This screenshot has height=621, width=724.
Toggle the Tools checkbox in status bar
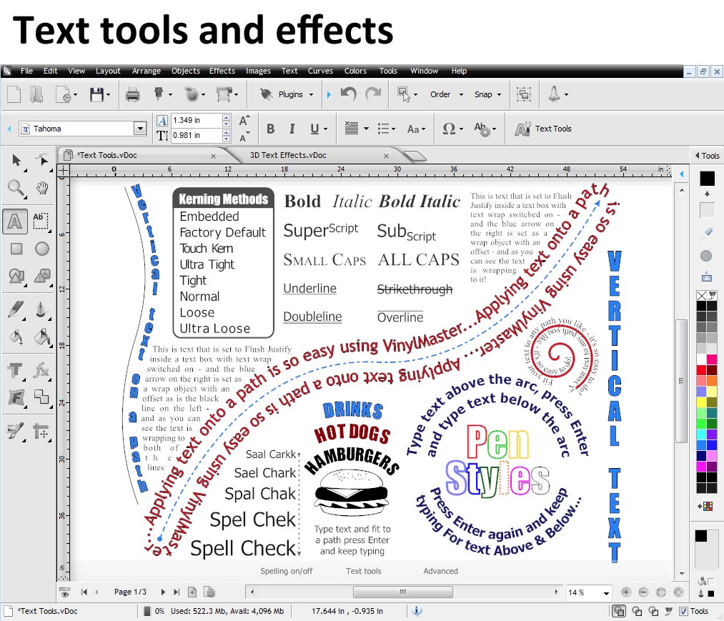[x=683, y=611]
